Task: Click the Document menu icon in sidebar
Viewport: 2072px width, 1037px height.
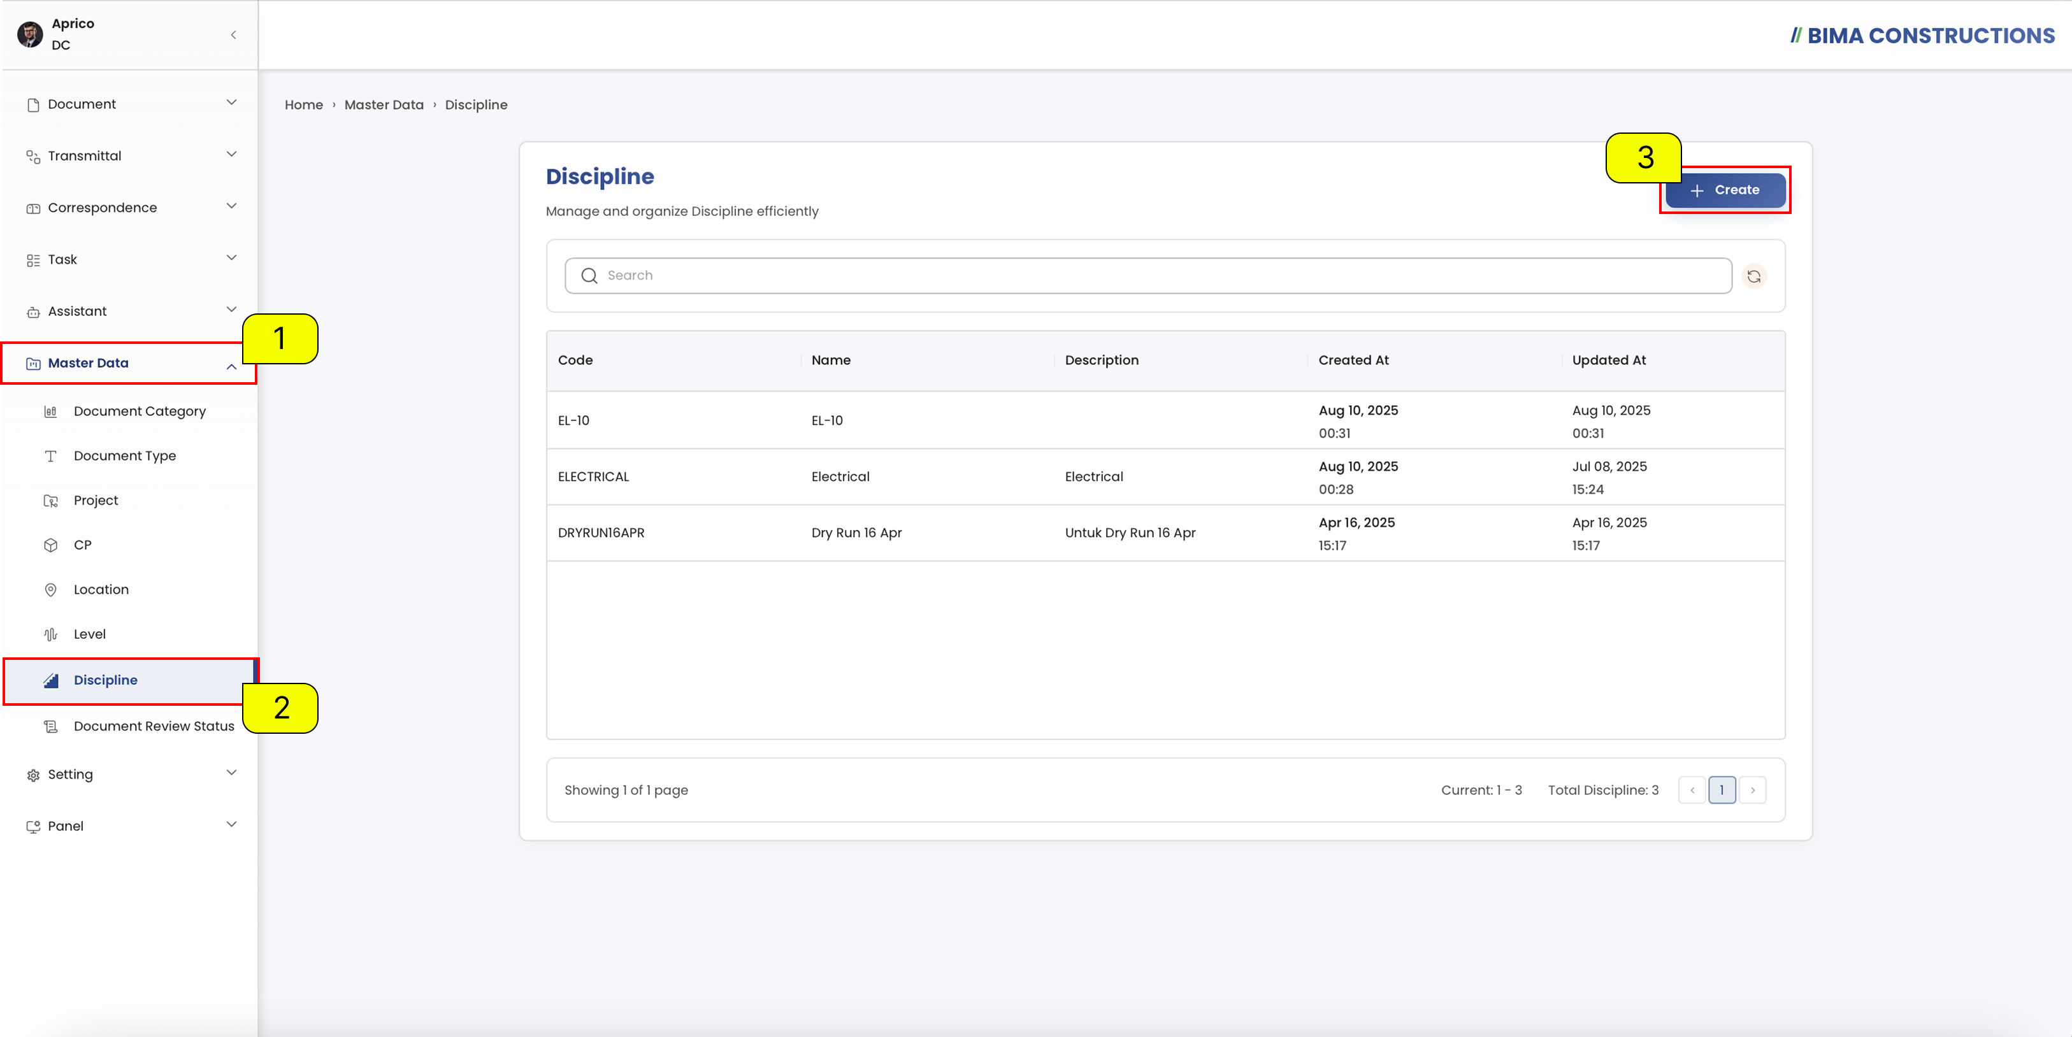Action: (33, 104)
